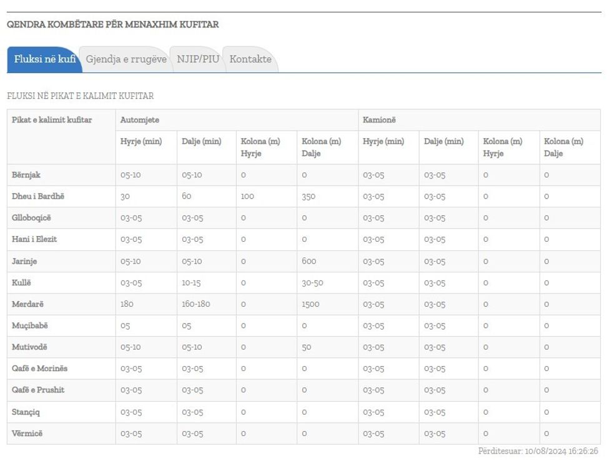The image size is (612, 461).
Task: Click Jarinje's 600 exit queue value
Action: 309,261
